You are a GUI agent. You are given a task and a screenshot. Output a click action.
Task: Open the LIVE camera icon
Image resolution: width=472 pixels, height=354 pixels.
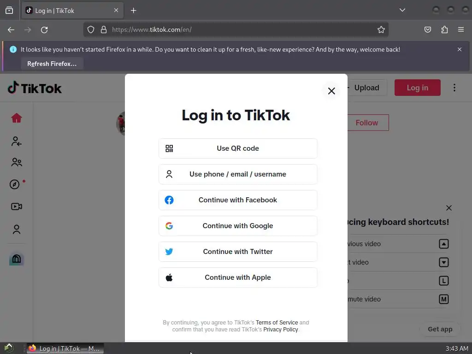click(17, 206)
